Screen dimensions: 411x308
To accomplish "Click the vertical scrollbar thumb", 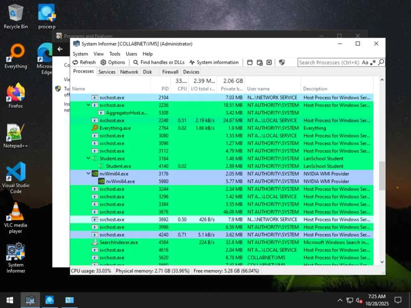I will 382,176.
